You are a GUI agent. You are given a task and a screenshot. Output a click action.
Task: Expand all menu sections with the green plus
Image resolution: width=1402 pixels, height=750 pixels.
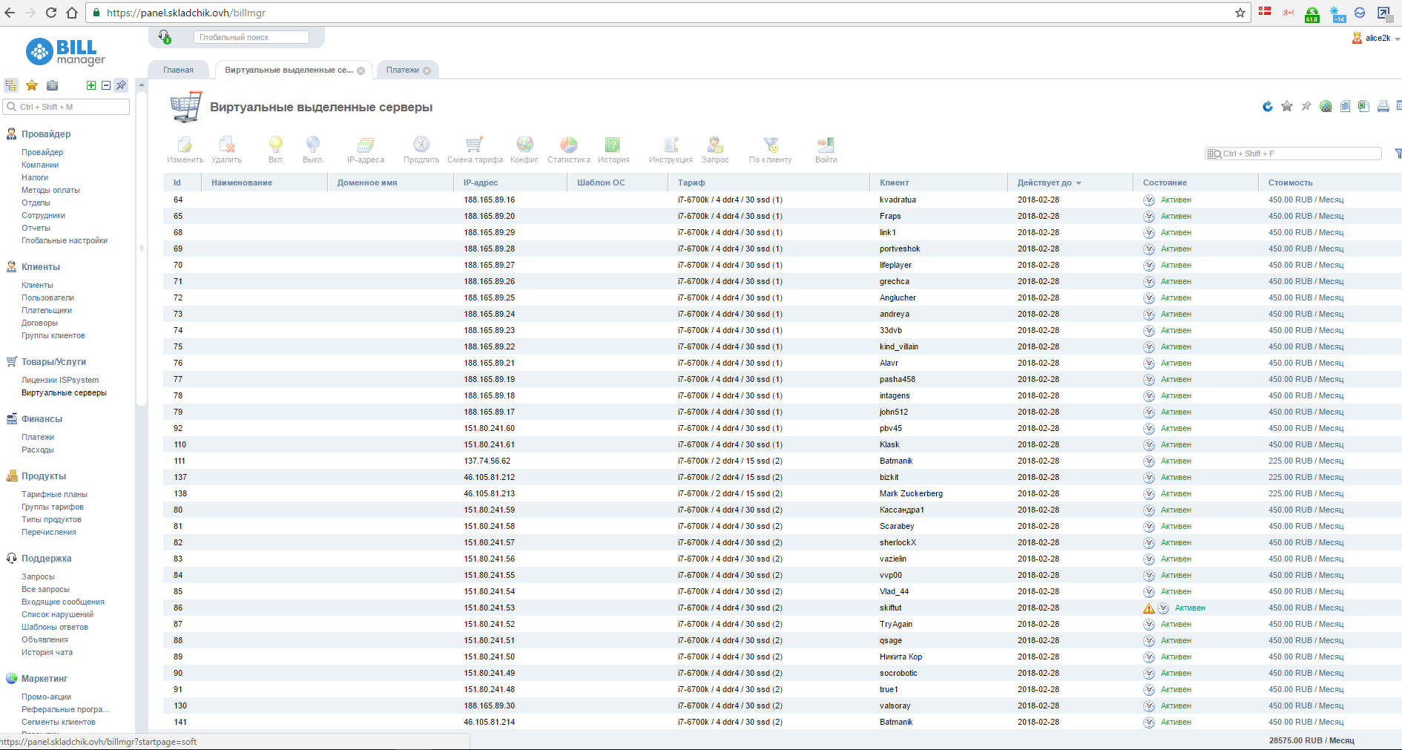tap(91, 85)
